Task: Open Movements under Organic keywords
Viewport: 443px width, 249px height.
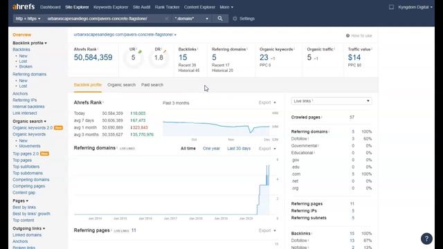Action: pyautogui.click(x=30, y=146)
